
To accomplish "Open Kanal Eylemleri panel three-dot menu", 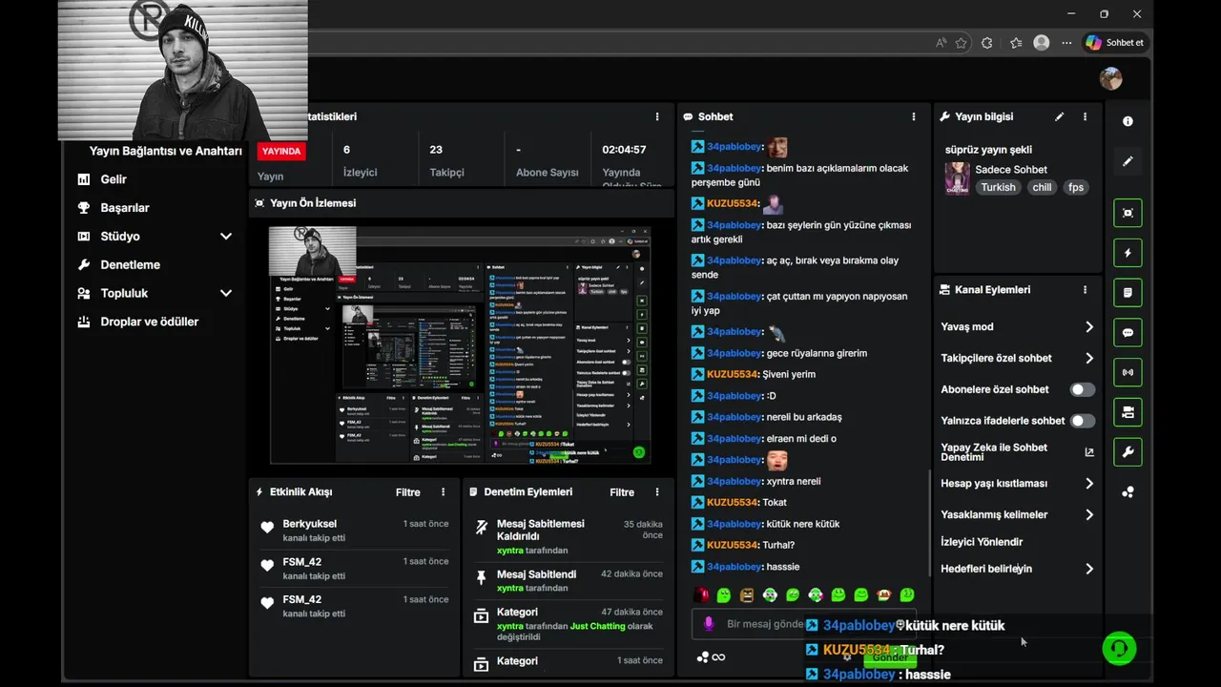I will tap(1085, 289).
